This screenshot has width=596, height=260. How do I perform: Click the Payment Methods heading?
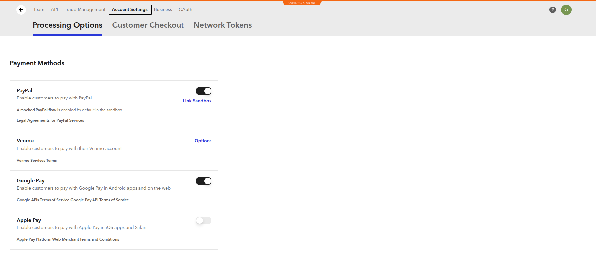pos(37,63)
